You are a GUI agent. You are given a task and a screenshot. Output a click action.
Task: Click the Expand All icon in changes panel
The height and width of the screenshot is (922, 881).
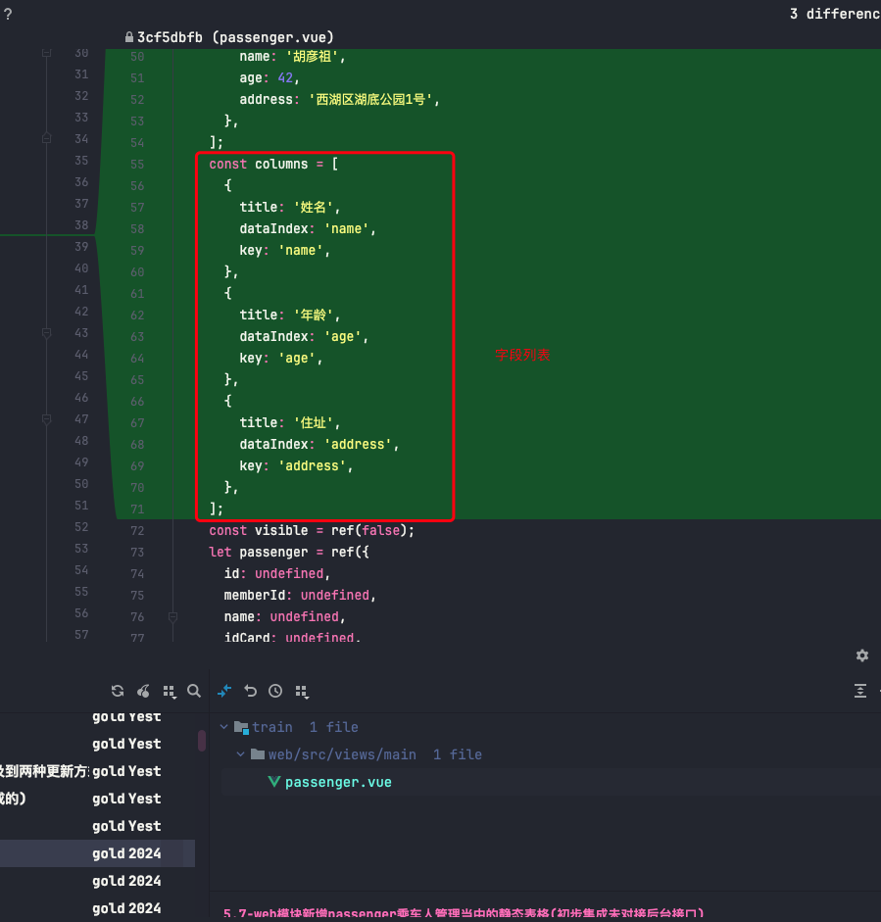point(859,691)
